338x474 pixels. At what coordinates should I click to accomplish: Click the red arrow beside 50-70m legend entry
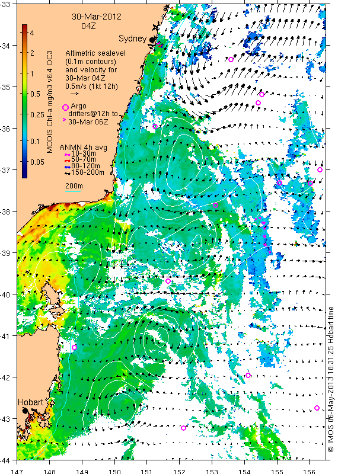coord(68,160)
